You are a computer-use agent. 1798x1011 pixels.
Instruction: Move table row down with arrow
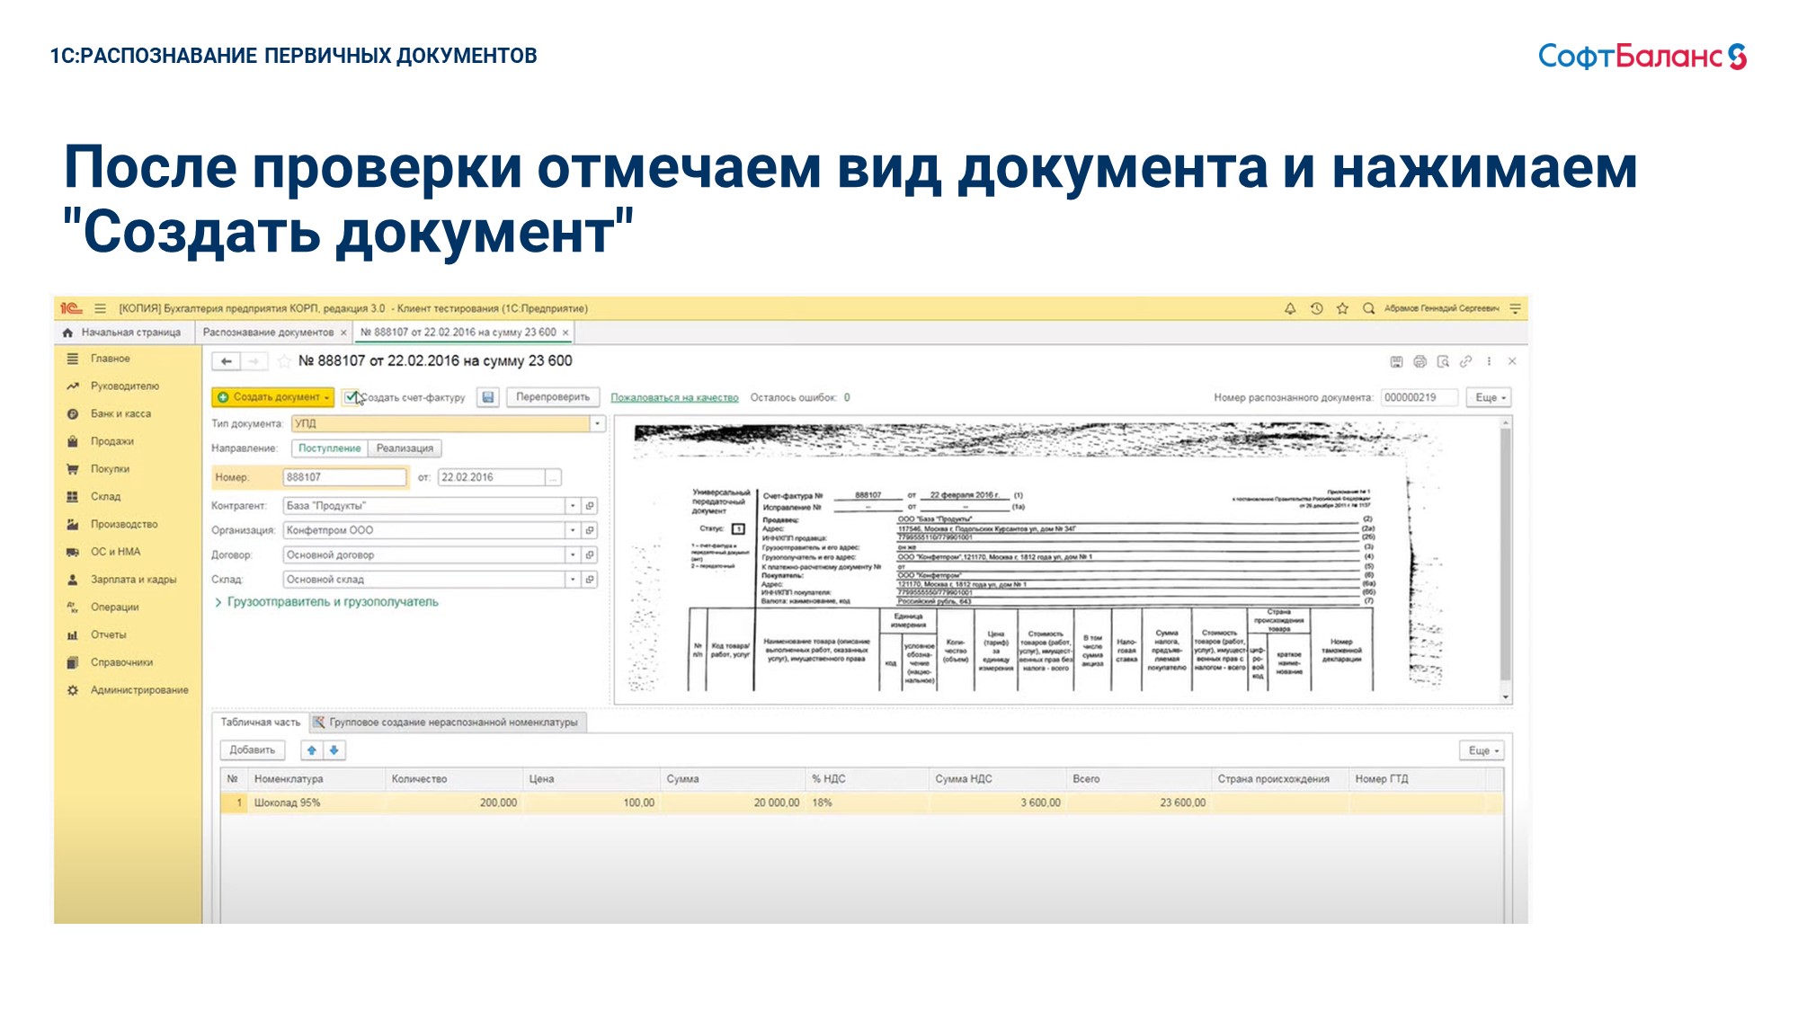pyautogui.click(x=334, y=750)
